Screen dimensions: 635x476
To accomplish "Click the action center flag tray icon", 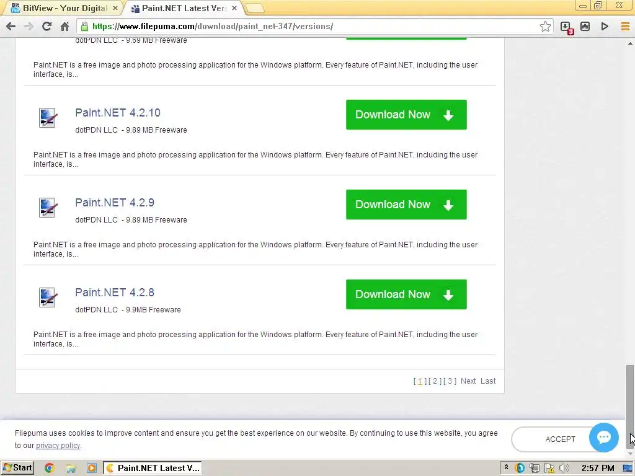I will coord(549,469).
